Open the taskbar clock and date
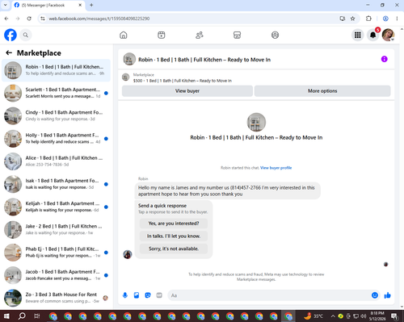This screenshot has width=404, height=322. pyautogui.click(x=377, y=316)
